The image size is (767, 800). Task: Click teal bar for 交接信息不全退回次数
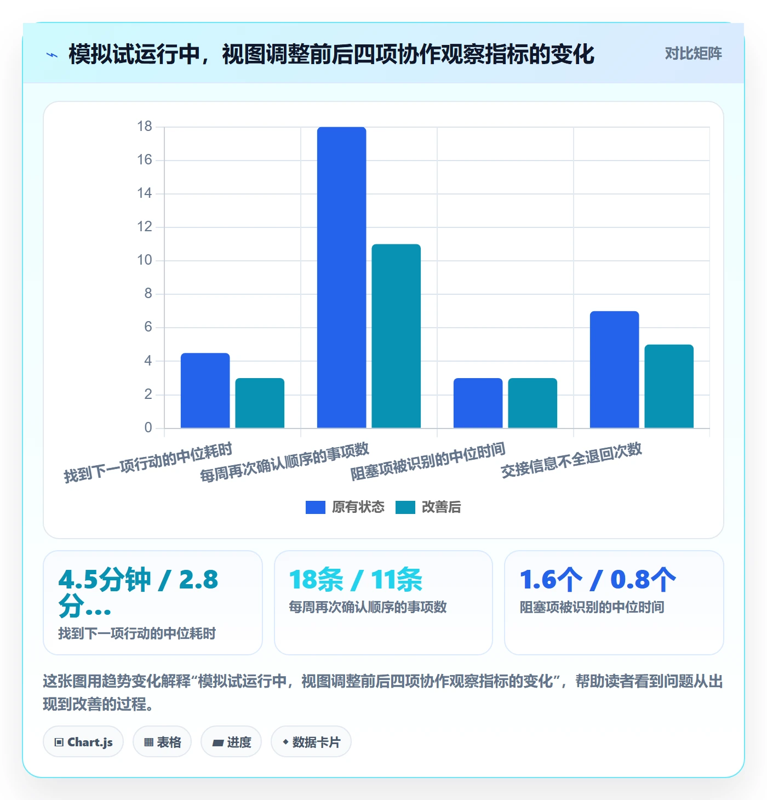point(669,386)
